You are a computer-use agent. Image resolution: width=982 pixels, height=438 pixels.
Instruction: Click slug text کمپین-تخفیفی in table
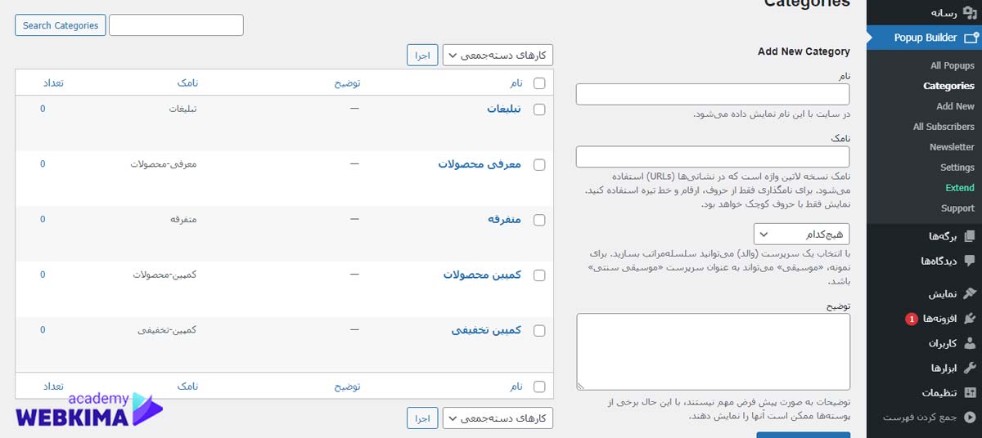click(x=167, y=330)
